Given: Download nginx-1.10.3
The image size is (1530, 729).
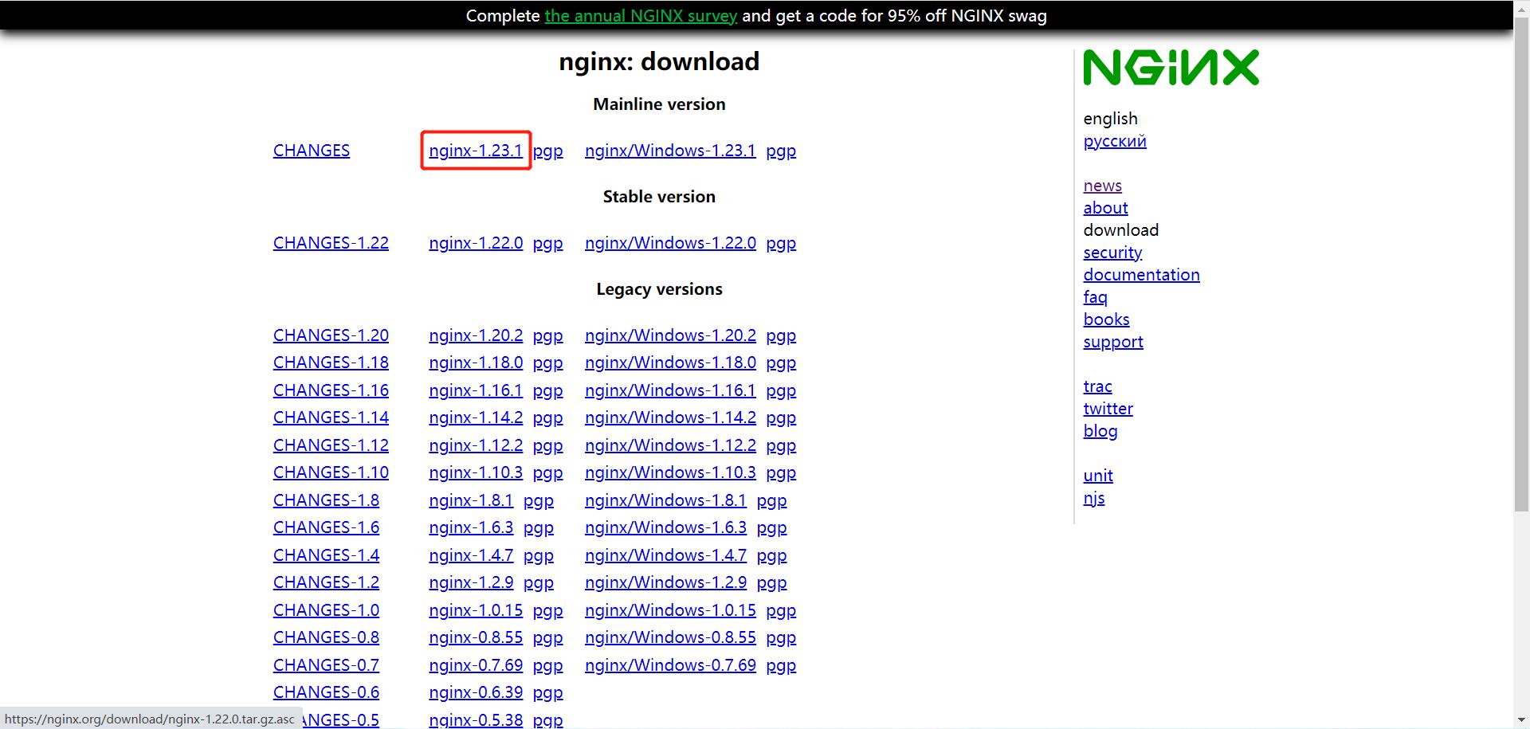Looking at the screenshot, I should [476, 472].
